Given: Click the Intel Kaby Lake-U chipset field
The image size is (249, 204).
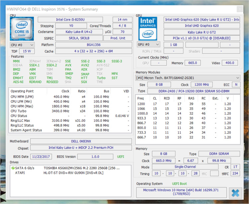Looking at the screenshot, I should [81, 148].
